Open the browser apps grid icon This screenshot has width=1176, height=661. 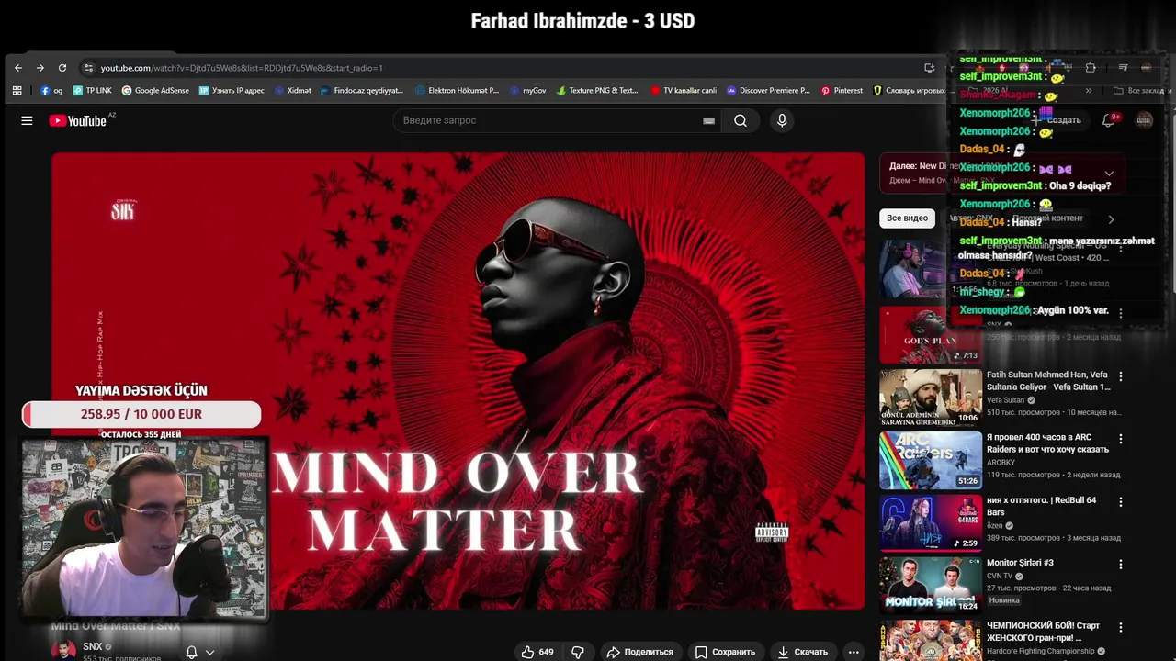(x=17, y=91)
